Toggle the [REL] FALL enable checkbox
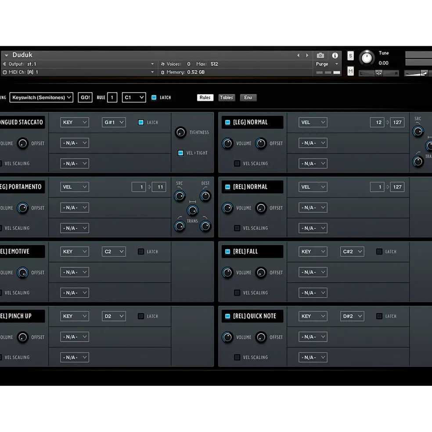Image resolution: width=432 pixels, height=432 pixels. 227,252
